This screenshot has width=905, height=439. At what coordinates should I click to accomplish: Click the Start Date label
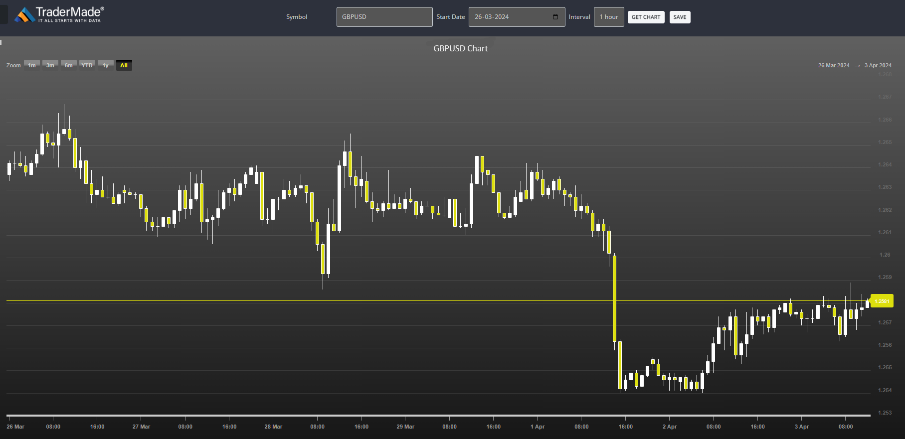coord(451,17)
